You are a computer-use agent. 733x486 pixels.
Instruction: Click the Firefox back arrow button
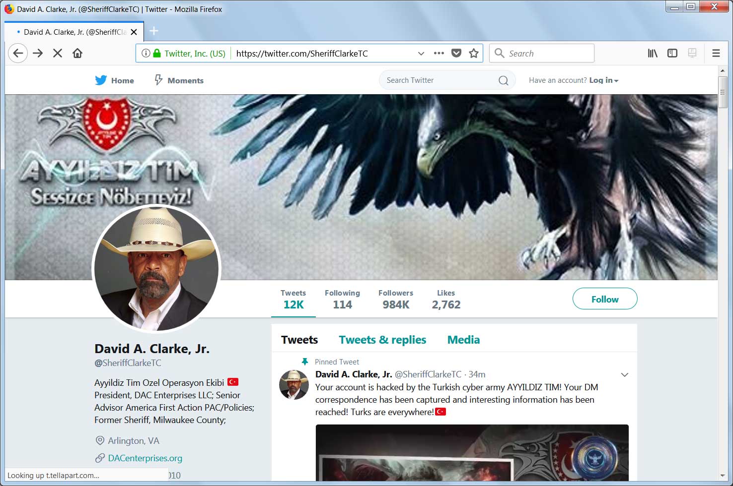18,53
